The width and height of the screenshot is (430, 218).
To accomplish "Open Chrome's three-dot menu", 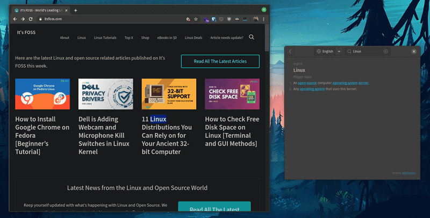I will 263,19.
